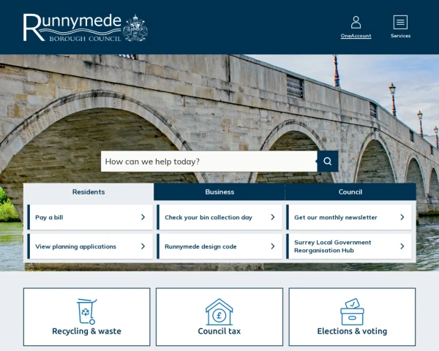Viewport: 439px width, 351px height.
Task: Open the Elections & voting text
Action: 352,331
